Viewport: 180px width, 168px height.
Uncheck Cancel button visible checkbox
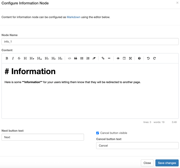click(98, 133)
